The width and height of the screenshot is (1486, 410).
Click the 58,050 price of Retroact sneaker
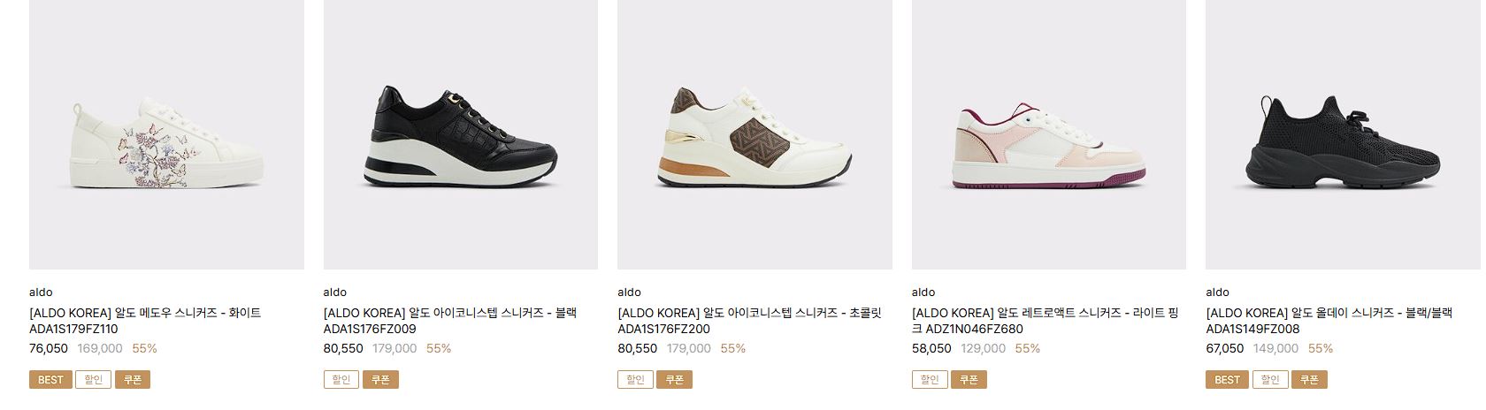pyautogui.click(x=931, y=349)
